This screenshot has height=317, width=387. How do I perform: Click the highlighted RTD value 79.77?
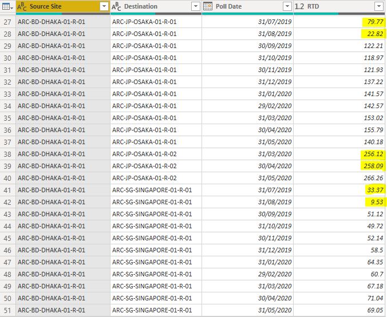coord(375,22)
